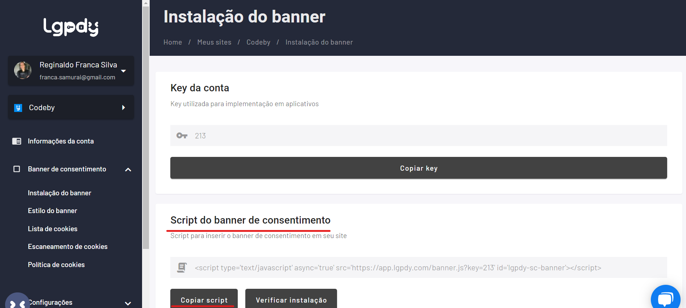Expand the user account dropdown arrow
The width and height of the screenshot is (686, 308).
[x=124, y=71]
